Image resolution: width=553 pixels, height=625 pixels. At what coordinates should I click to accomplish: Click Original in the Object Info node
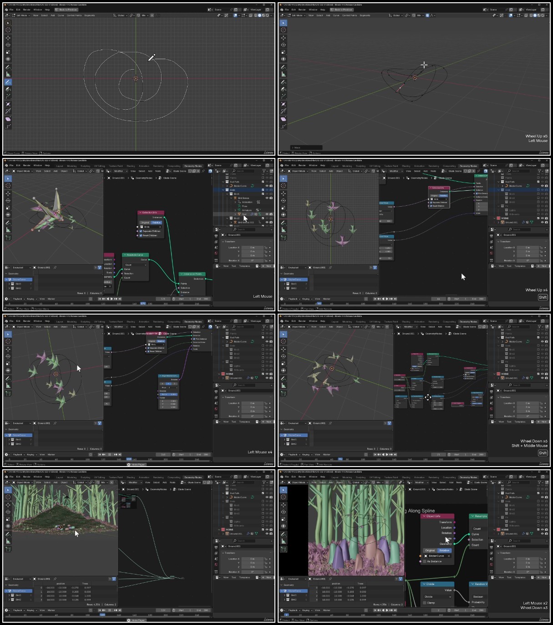[x=430, y=550]
